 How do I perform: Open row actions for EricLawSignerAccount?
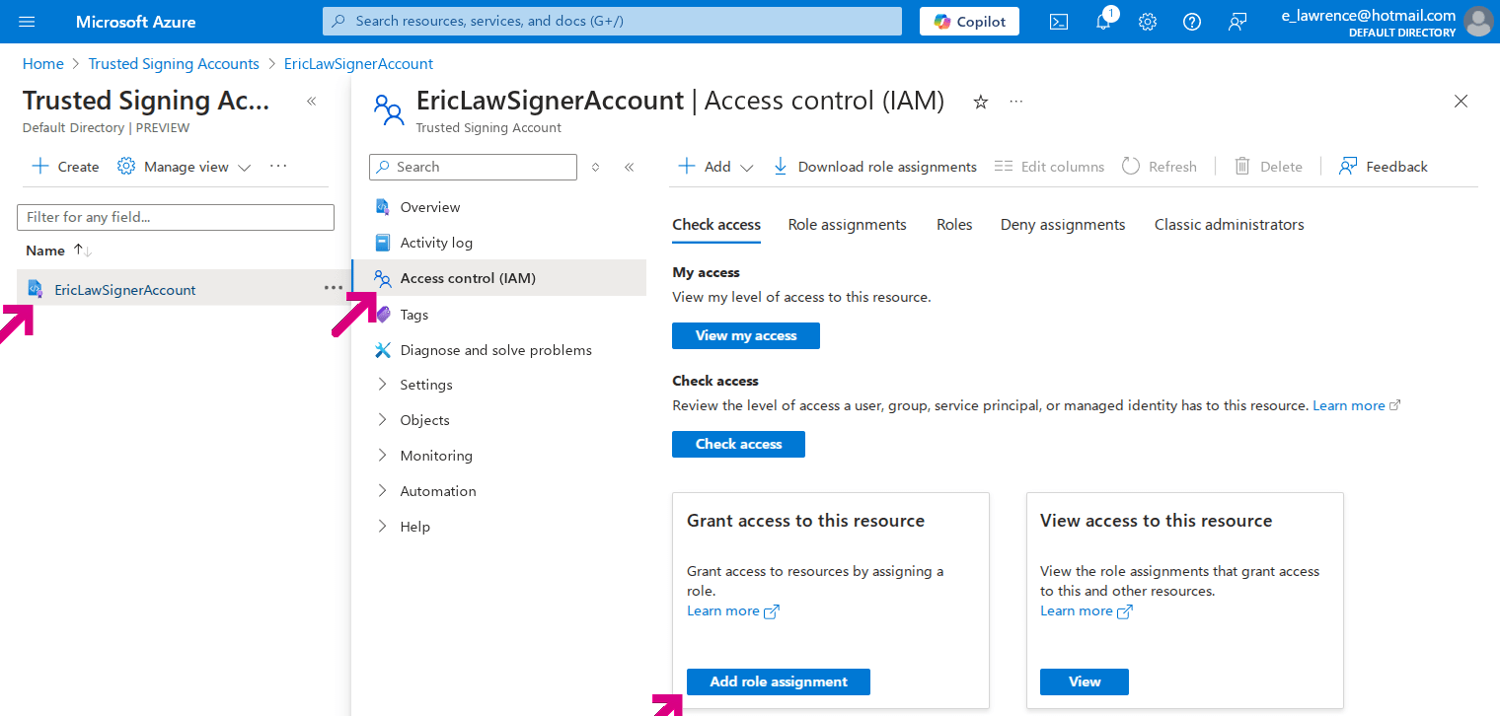pos(334,289)
